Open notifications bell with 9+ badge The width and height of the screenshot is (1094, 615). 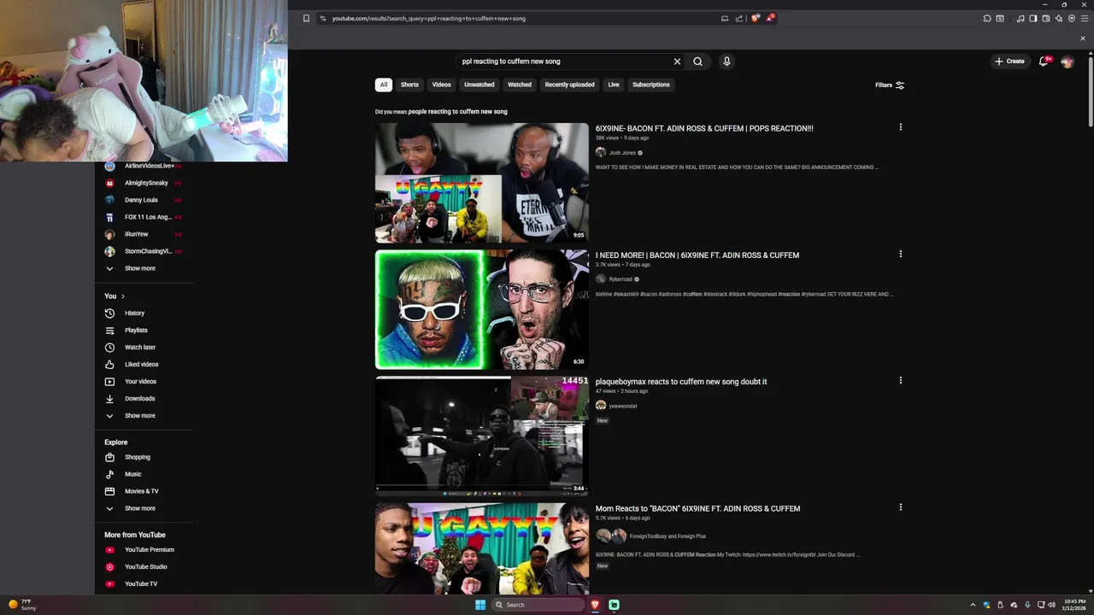[1044, 61]
